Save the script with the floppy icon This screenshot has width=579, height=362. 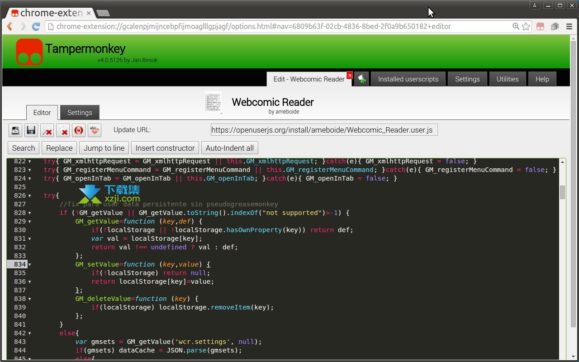31,130
